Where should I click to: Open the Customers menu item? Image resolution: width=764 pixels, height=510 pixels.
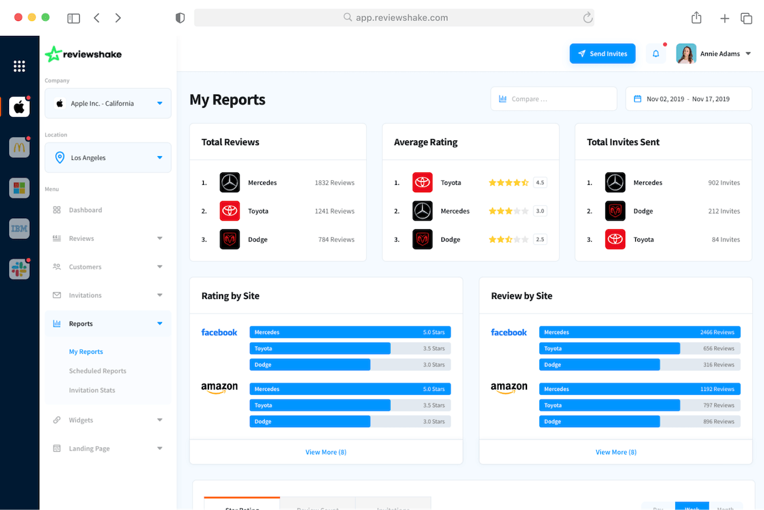[x=85, y=266]
